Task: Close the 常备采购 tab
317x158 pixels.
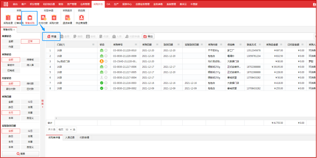Action: 14,30
